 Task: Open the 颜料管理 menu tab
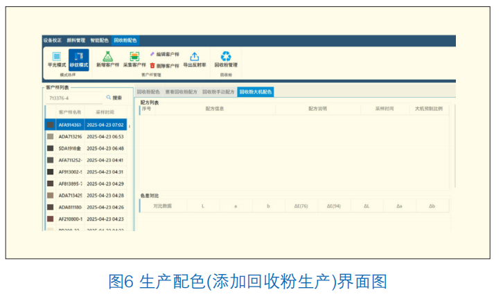[x=76, y=40]
